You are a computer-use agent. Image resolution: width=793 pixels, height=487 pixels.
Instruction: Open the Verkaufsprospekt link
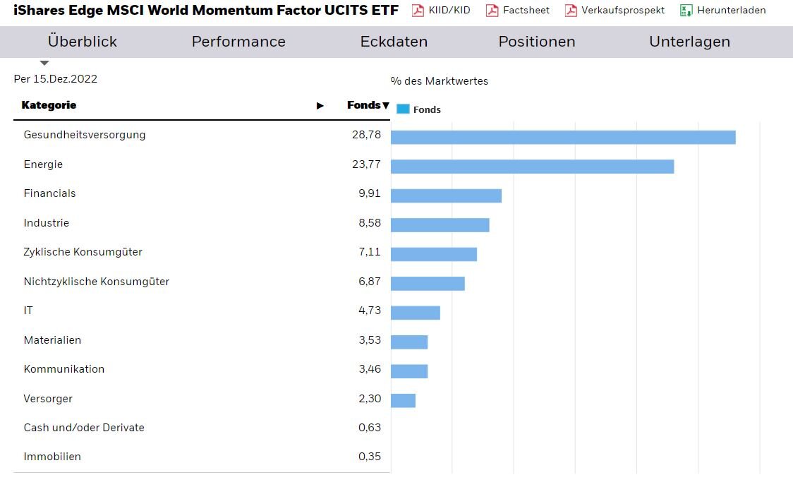[x=623, y=10]
